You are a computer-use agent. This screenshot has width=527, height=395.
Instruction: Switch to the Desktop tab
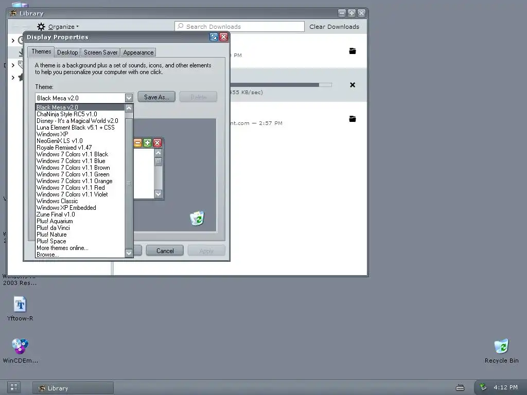67,52
